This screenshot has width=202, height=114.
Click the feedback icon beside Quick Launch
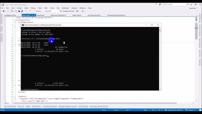click(160, 4)
